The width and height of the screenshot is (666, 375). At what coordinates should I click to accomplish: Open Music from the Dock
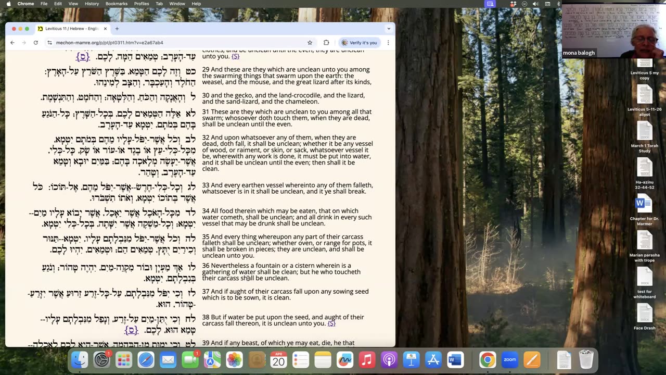click(x=367, y=359)
